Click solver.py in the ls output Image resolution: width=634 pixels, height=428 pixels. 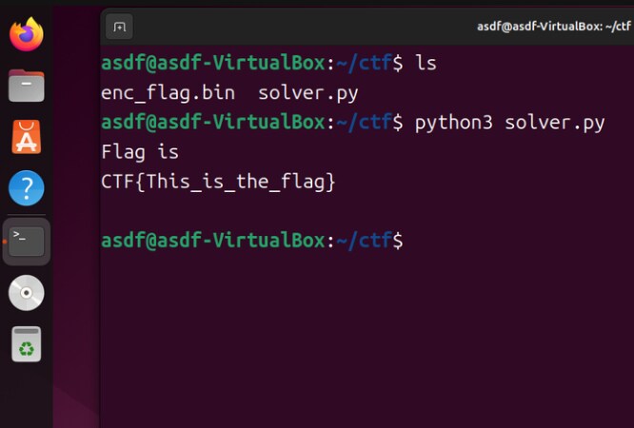coord(308,93)
